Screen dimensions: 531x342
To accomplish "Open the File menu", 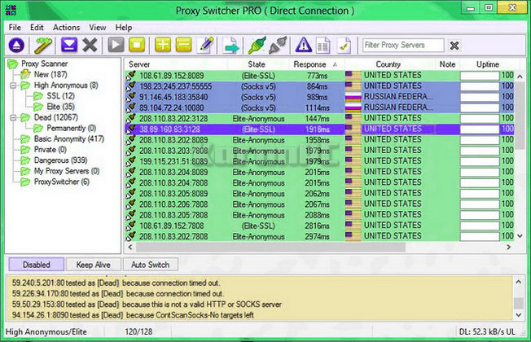I will coord(15,28).
